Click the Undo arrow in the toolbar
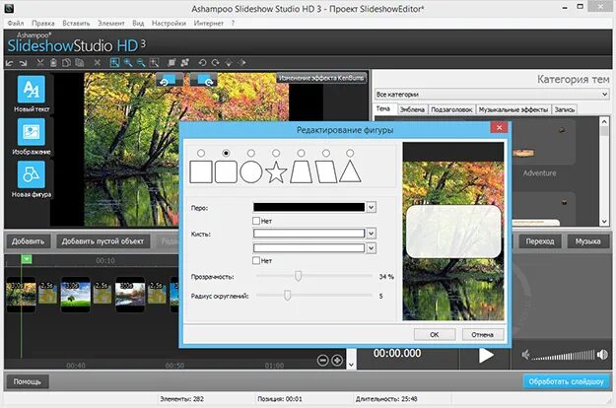Screen dimensions: 616x408 click(9, 63)
